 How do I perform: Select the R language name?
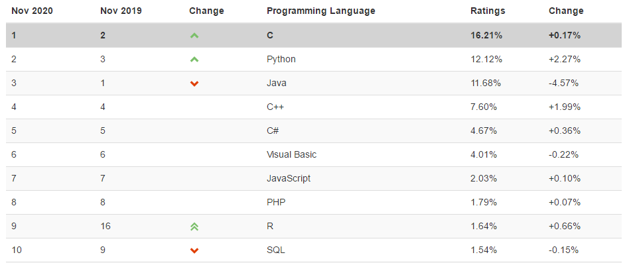tap(270, 227)
